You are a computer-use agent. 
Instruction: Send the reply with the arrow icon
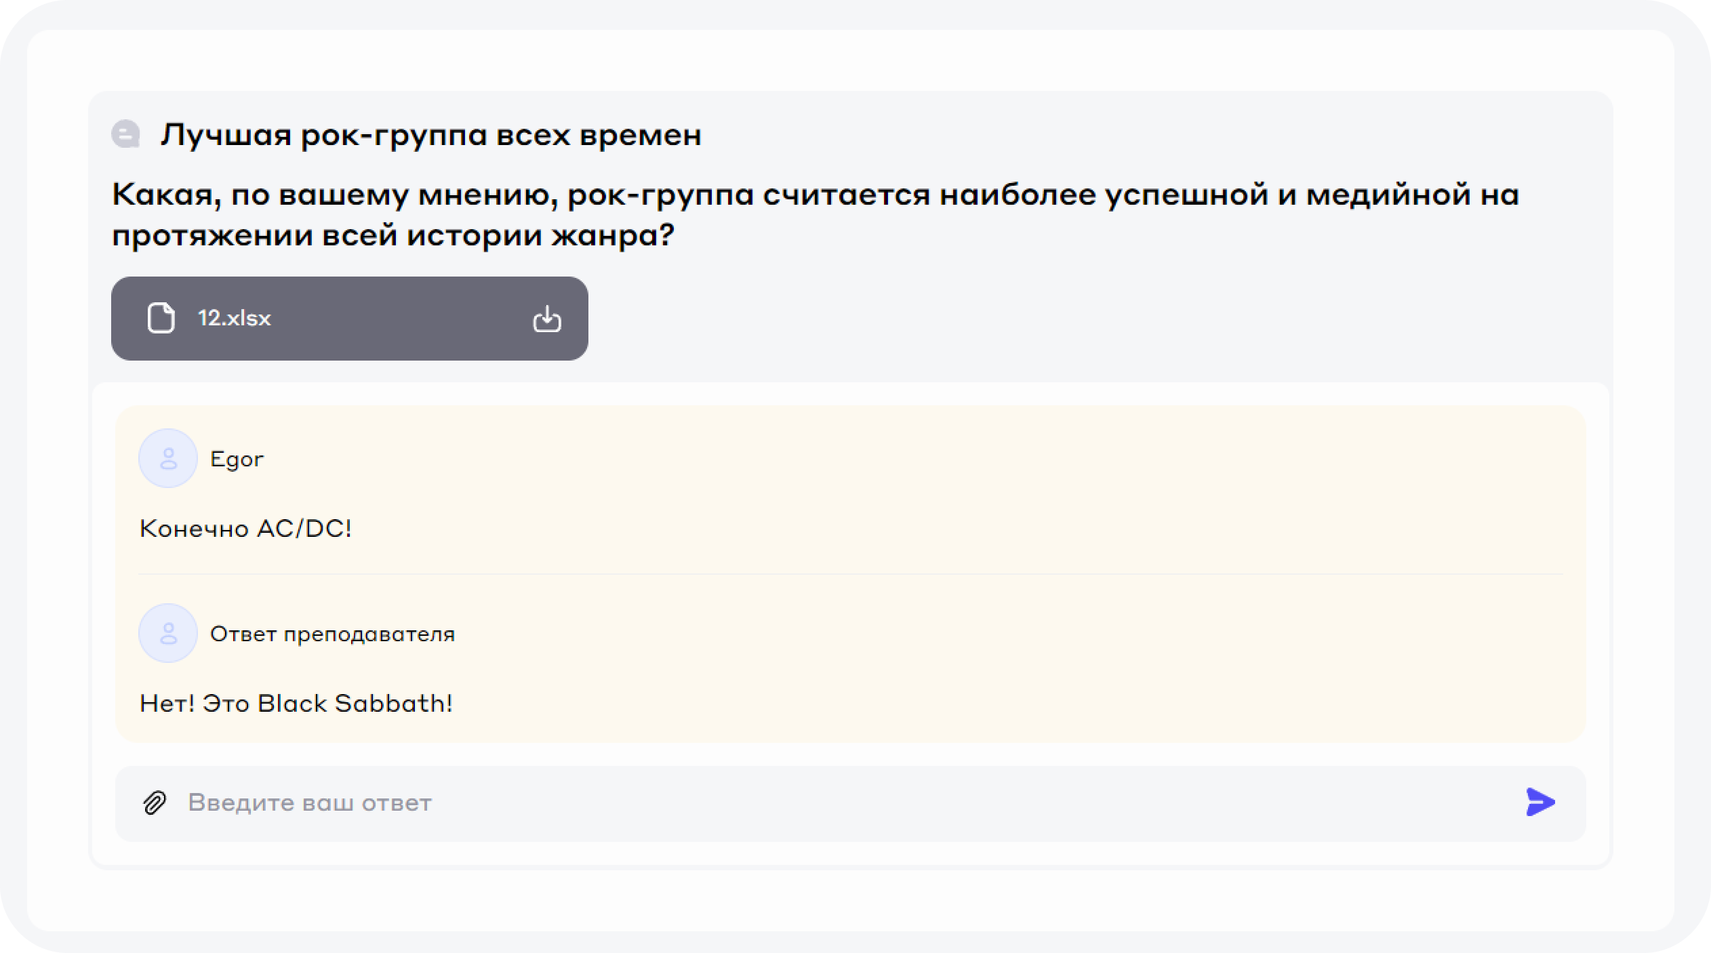tap(1540, 803)
